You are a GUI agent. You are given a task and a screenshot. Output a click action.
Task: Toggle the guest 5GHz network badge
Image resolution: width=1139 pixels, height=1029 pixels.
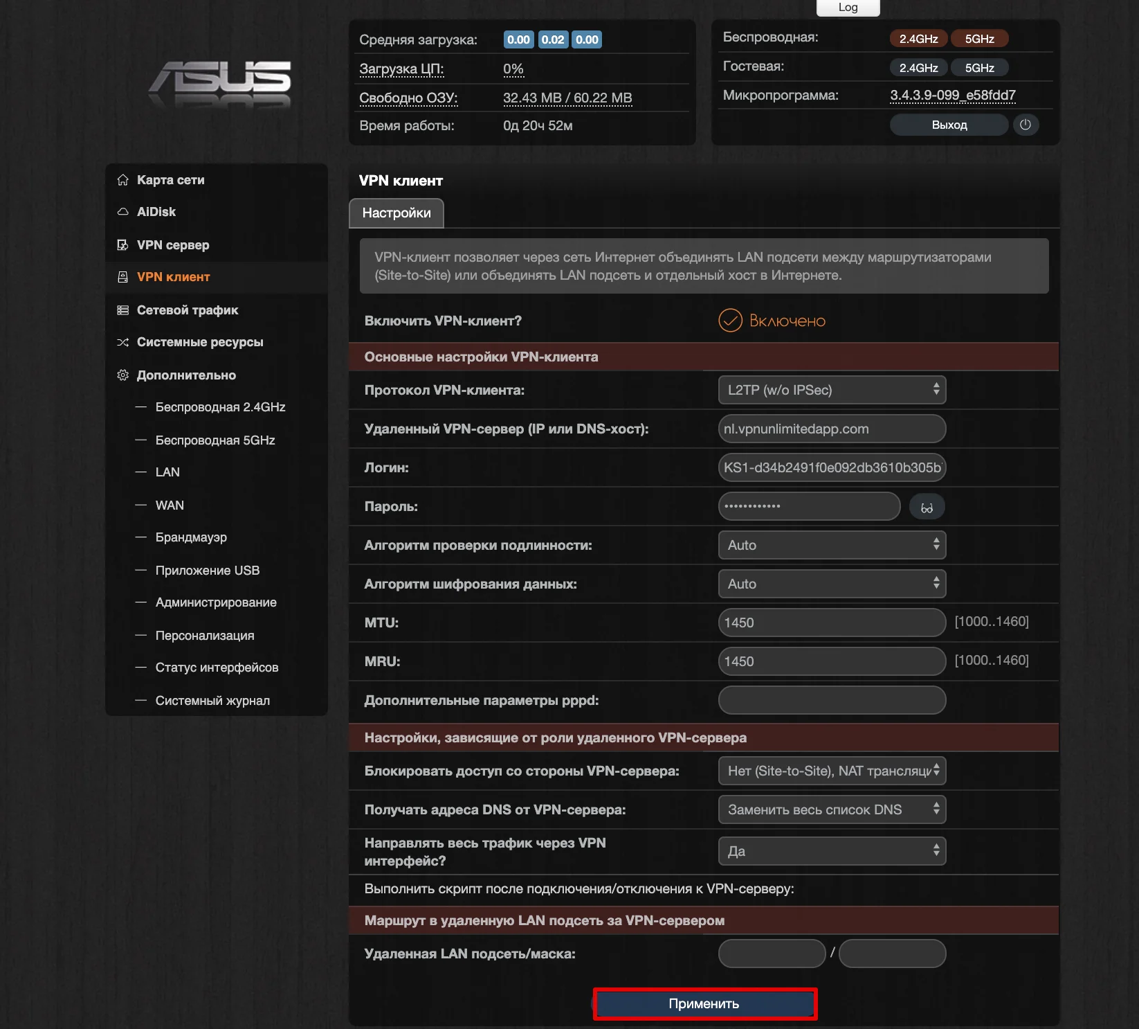click(x=979, y=68)
